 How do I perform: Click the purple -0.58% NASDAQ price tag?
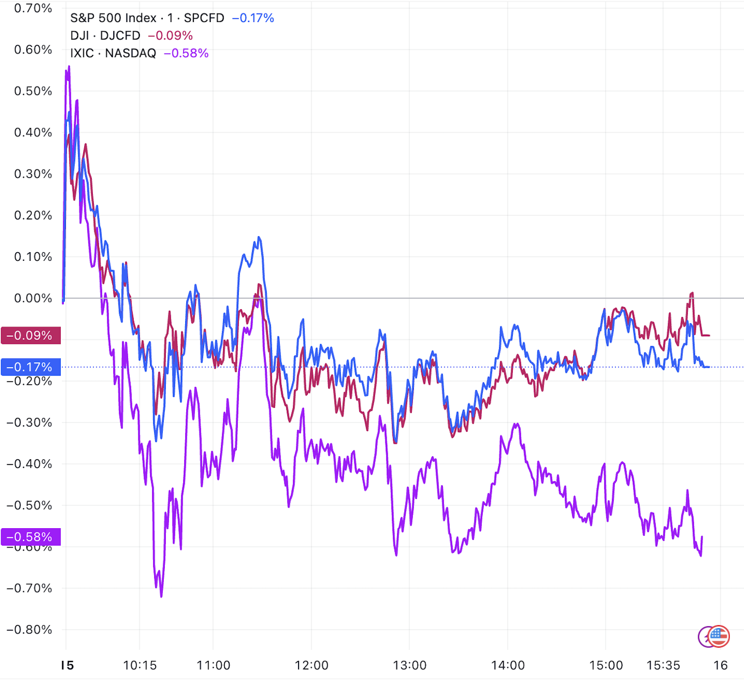[x=31, y=537]
